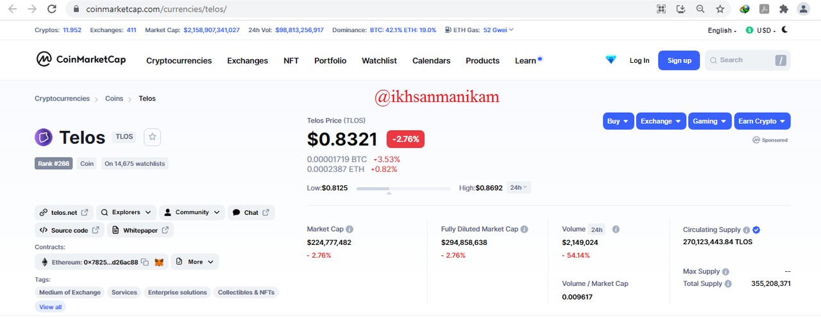Open the Gaming dropdown
The height and width of the screenshot is (318, 821).
point(710,121)
